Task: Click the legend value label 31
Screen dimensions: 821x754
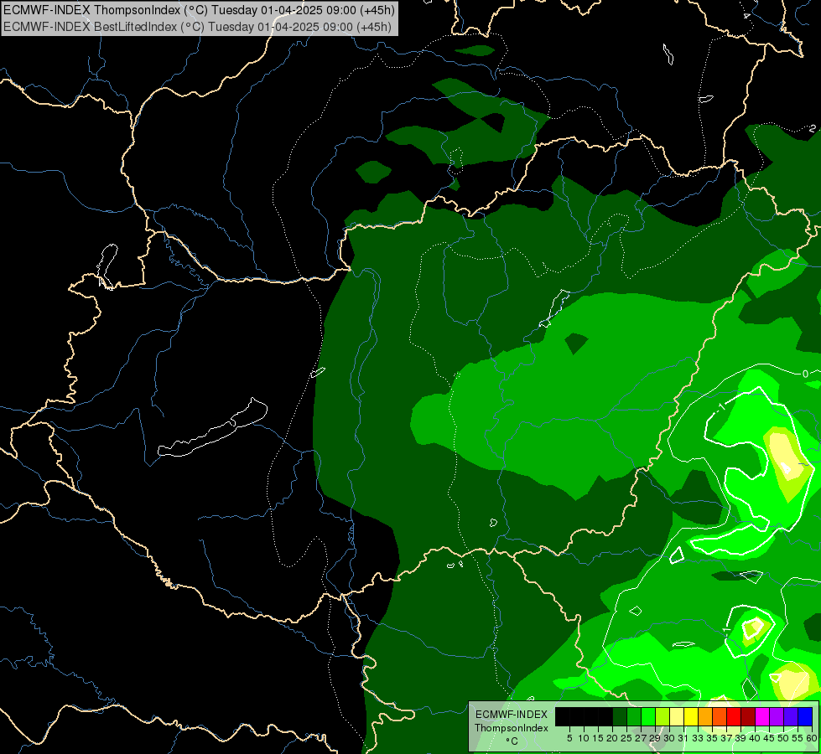Action: (683, 738)
